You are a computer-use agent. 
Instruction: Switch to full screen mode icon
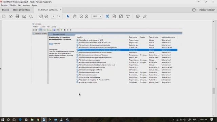coord(121,16)
